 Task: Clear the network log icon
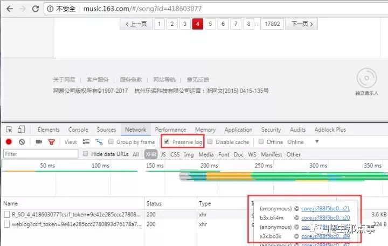pos(22,142)
